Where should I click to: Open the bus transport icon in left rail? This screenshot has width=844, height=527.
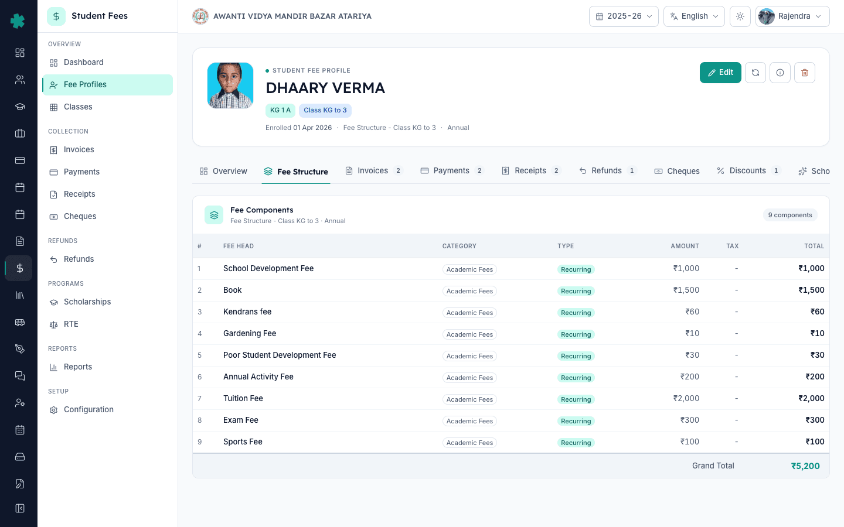coord(20,322)
